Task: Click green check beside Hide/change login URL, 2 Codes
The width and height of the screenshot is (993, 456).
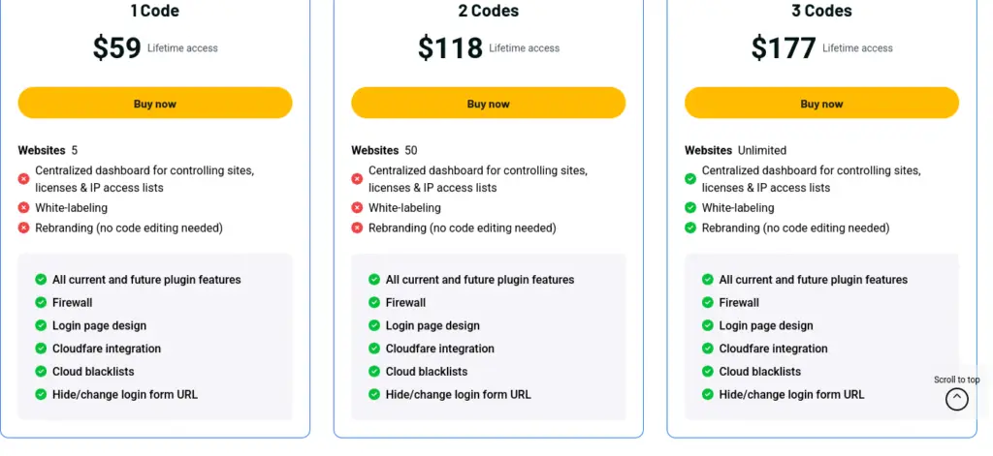Action: [x=374, y=394]
